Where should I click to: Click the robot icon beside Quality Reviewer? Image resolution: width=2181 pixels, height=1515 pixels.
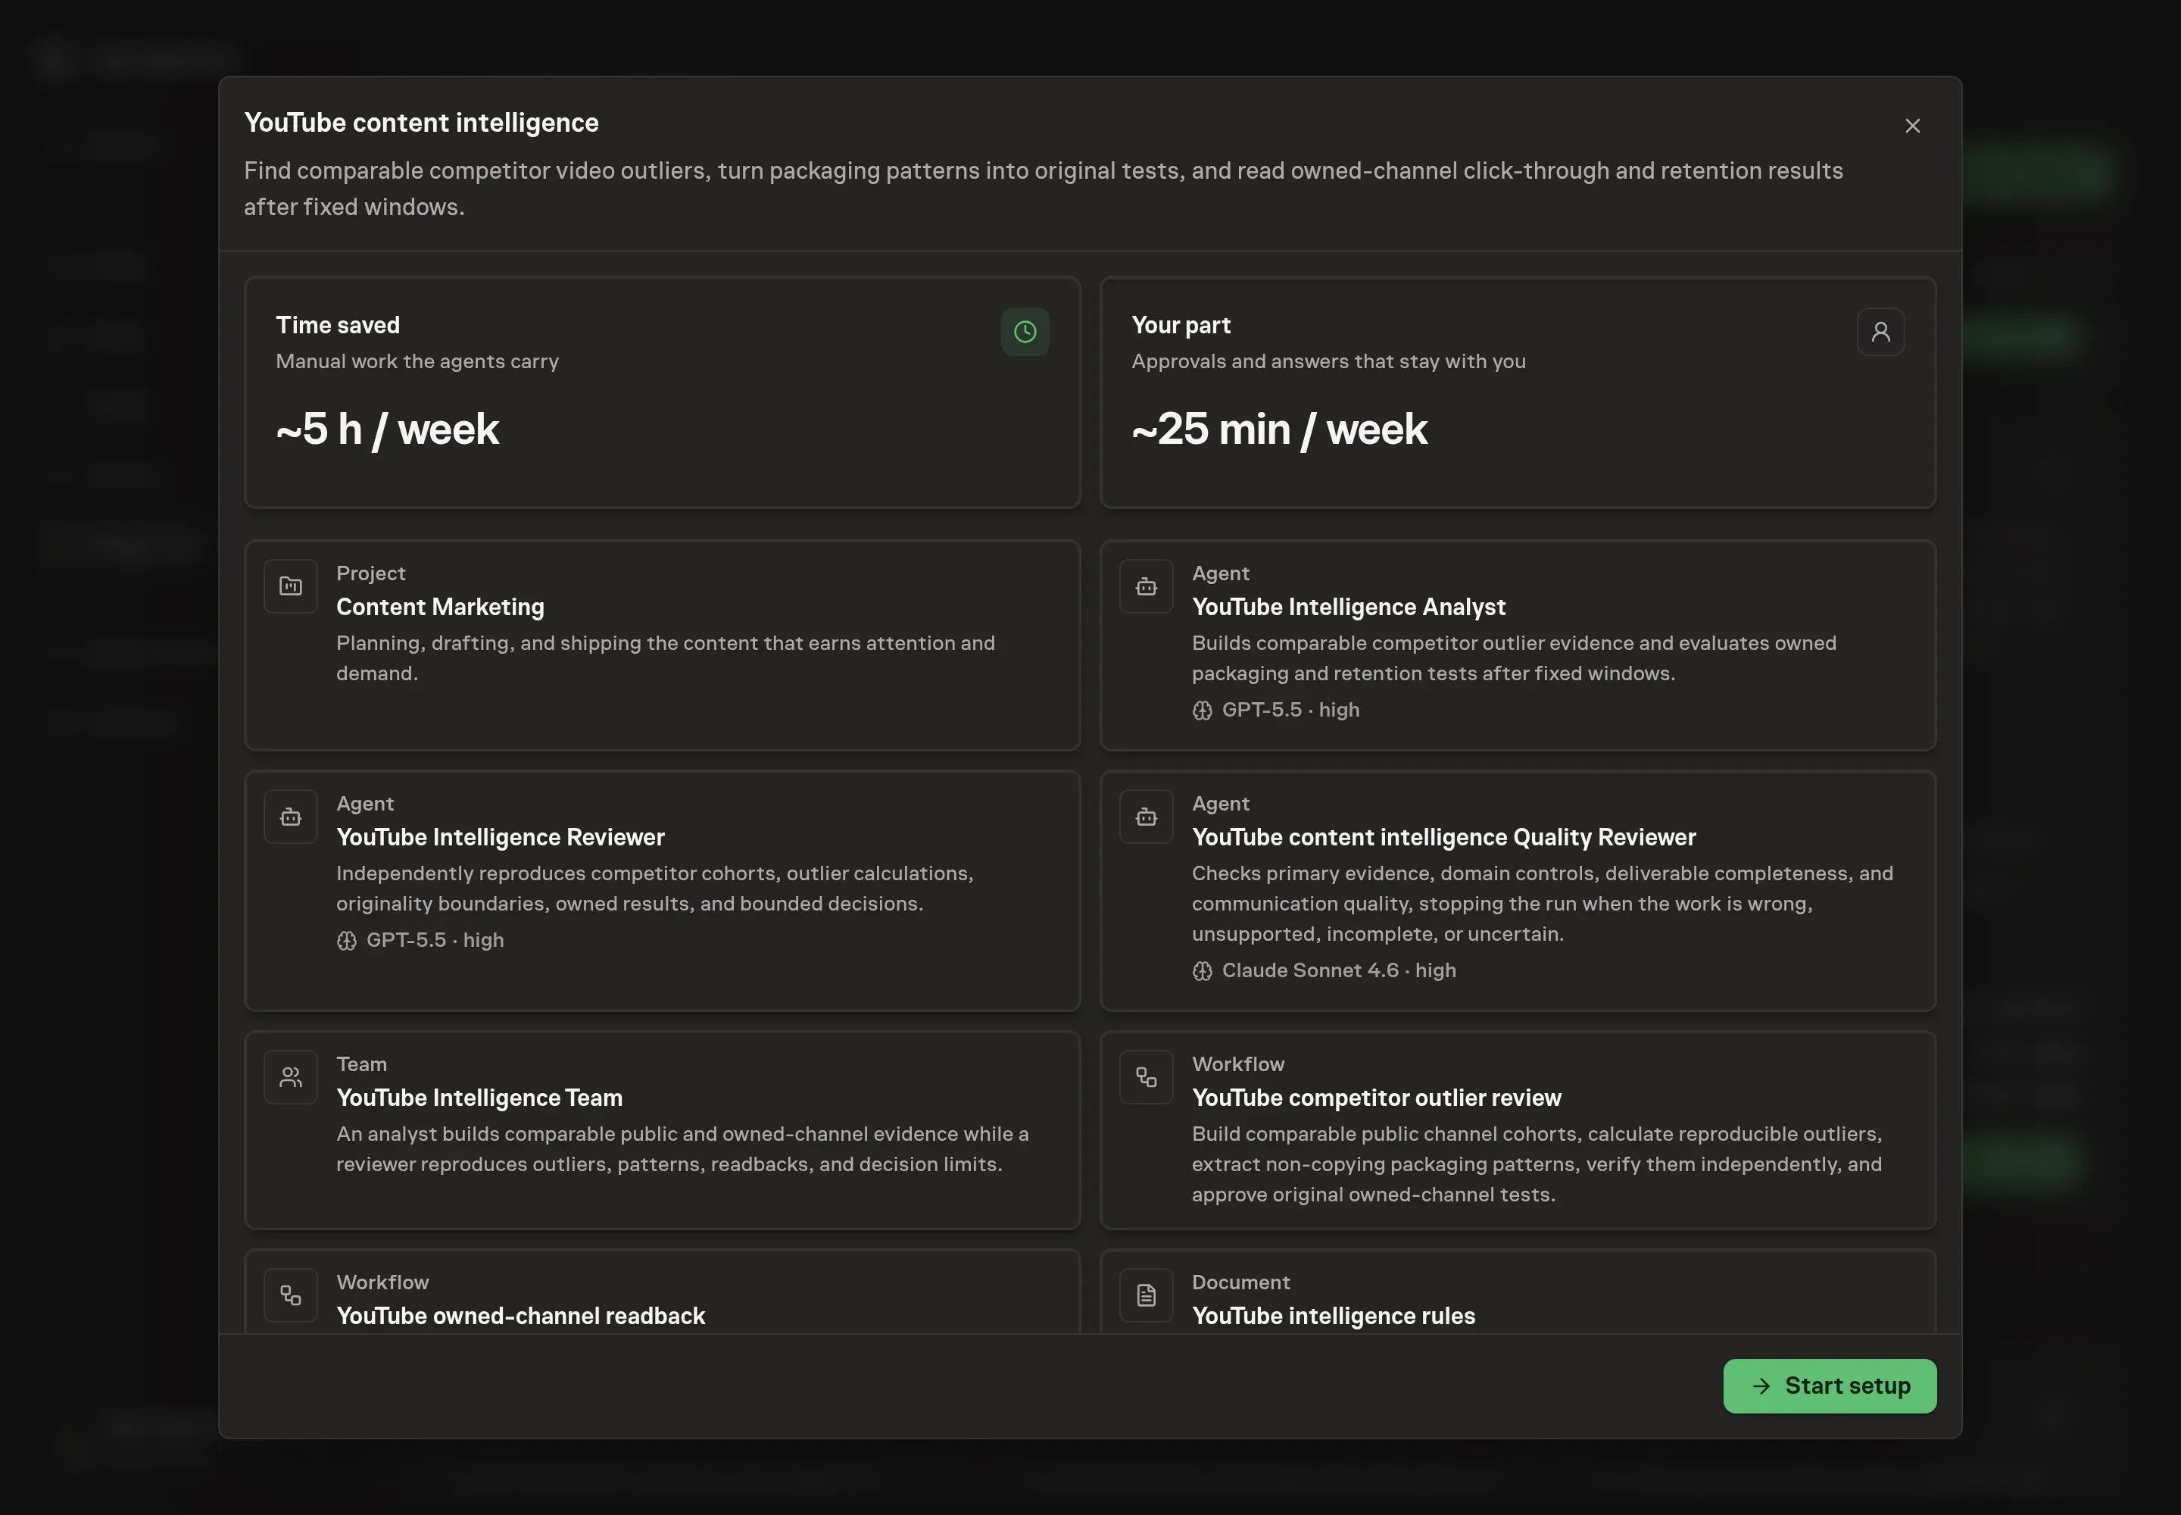coord(1146,817)
